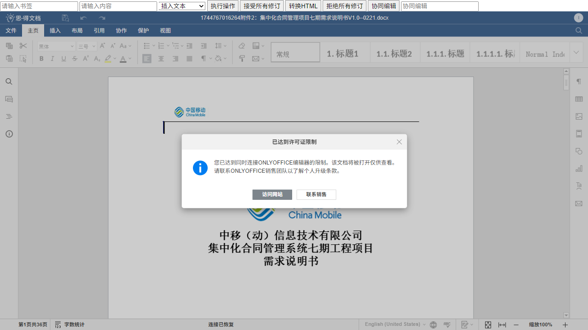Click the justify alignment icon

pyautogui.click(x=189, y=59)
